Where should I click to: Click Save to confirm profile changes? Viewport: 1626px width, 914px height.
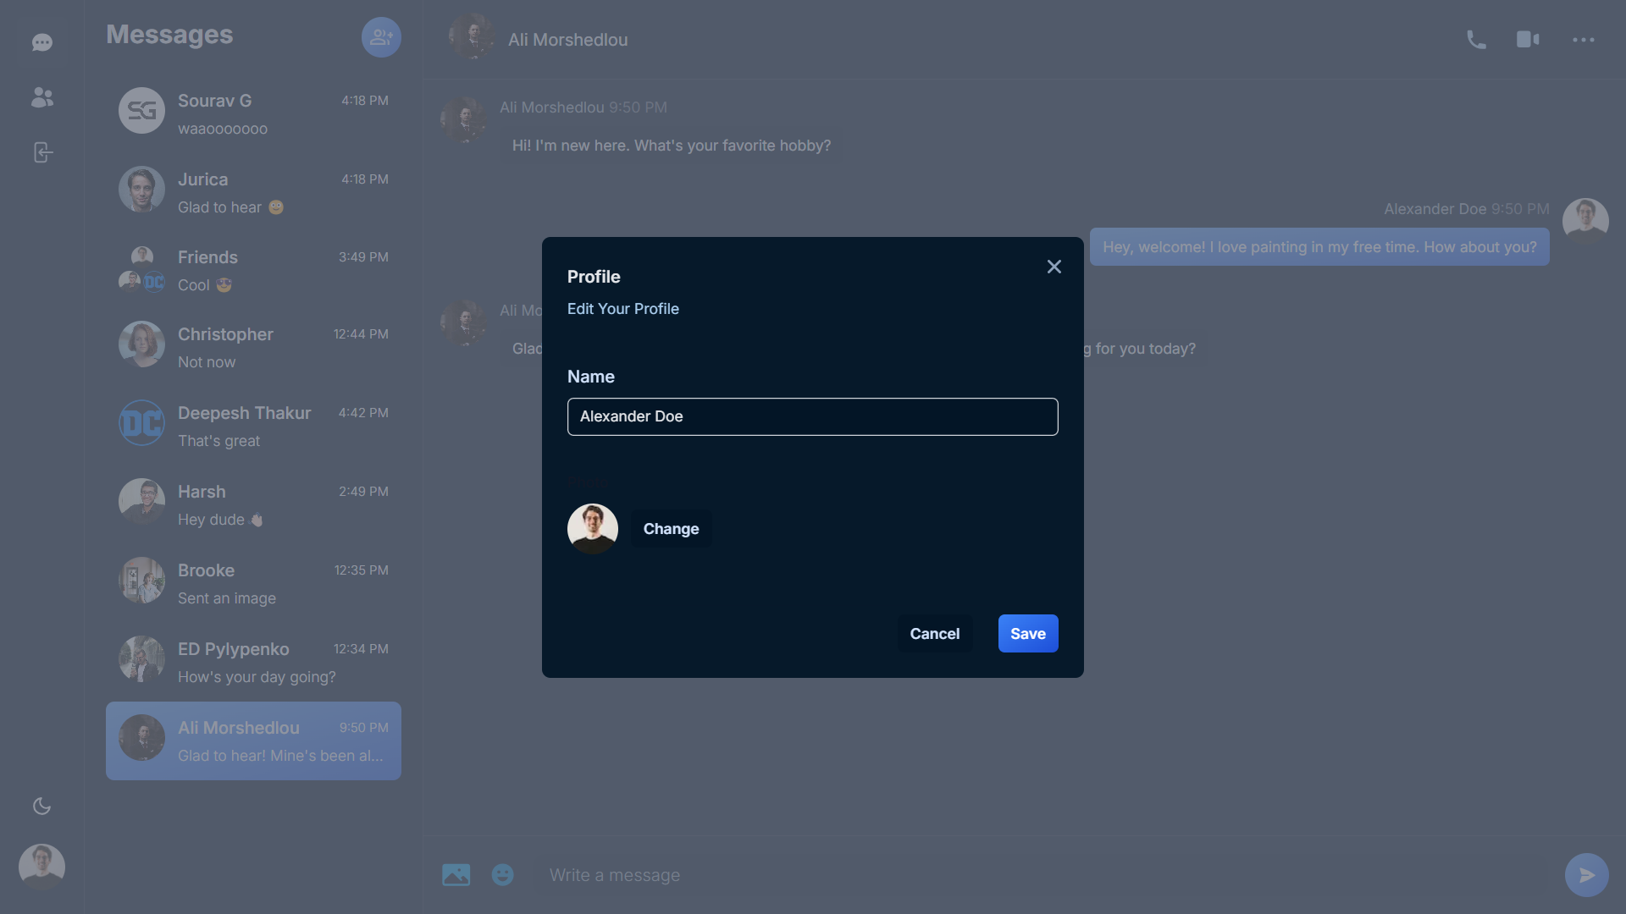tap(1027, 633)
